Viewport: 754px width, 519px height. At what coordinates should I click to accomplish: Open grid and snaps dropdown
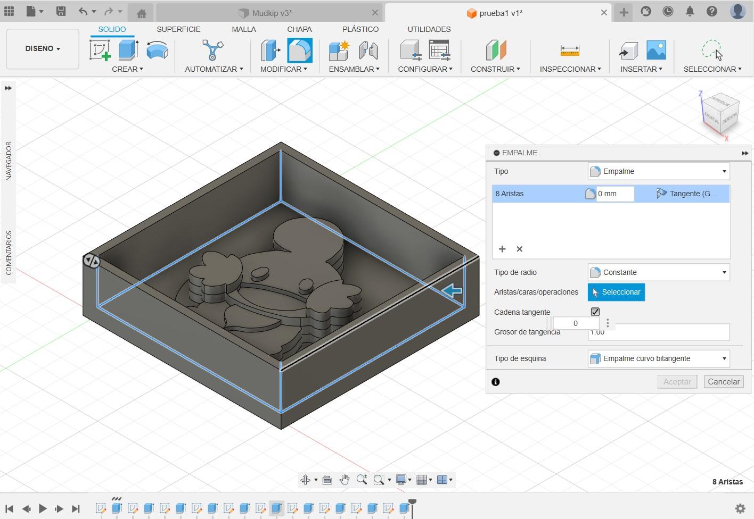pyautogui.click(x=424, y=480)
